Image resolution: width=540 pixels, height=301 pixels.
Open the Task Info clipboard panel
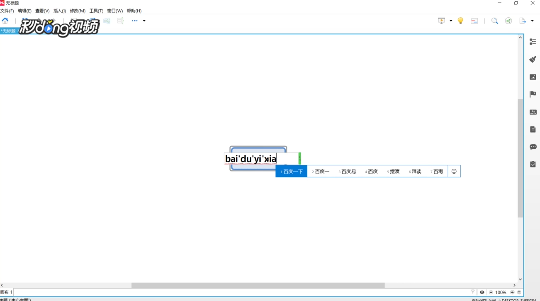point(533,164)
